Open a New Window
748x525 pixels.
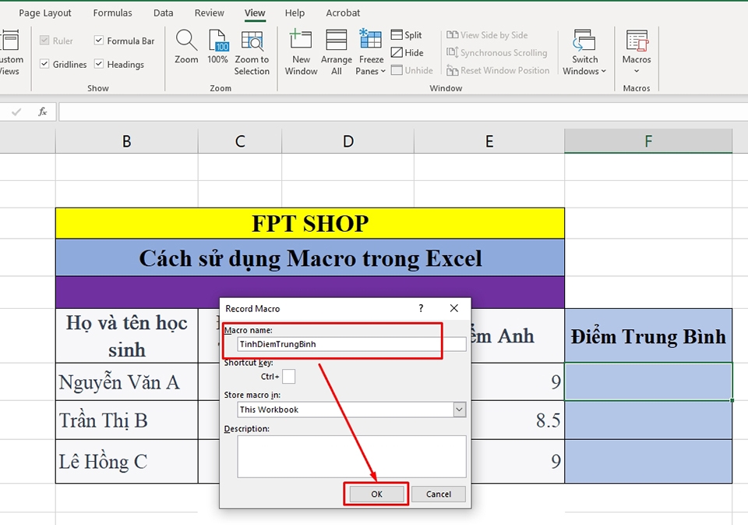pyautogui.click(x=301, y=51)
